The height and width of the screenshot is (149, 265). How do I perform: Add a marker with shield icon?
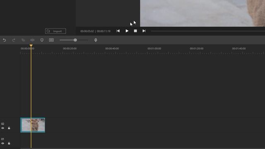[x=42, y=40]
